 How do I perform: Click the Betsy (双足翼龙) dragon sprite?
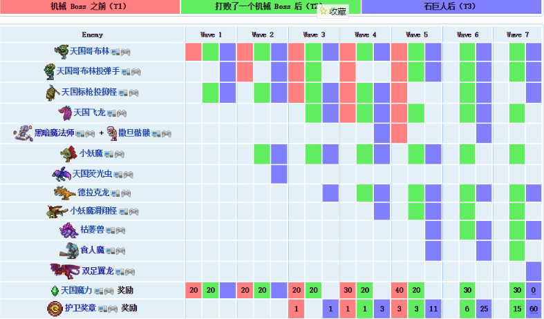[x=65, y=271]
